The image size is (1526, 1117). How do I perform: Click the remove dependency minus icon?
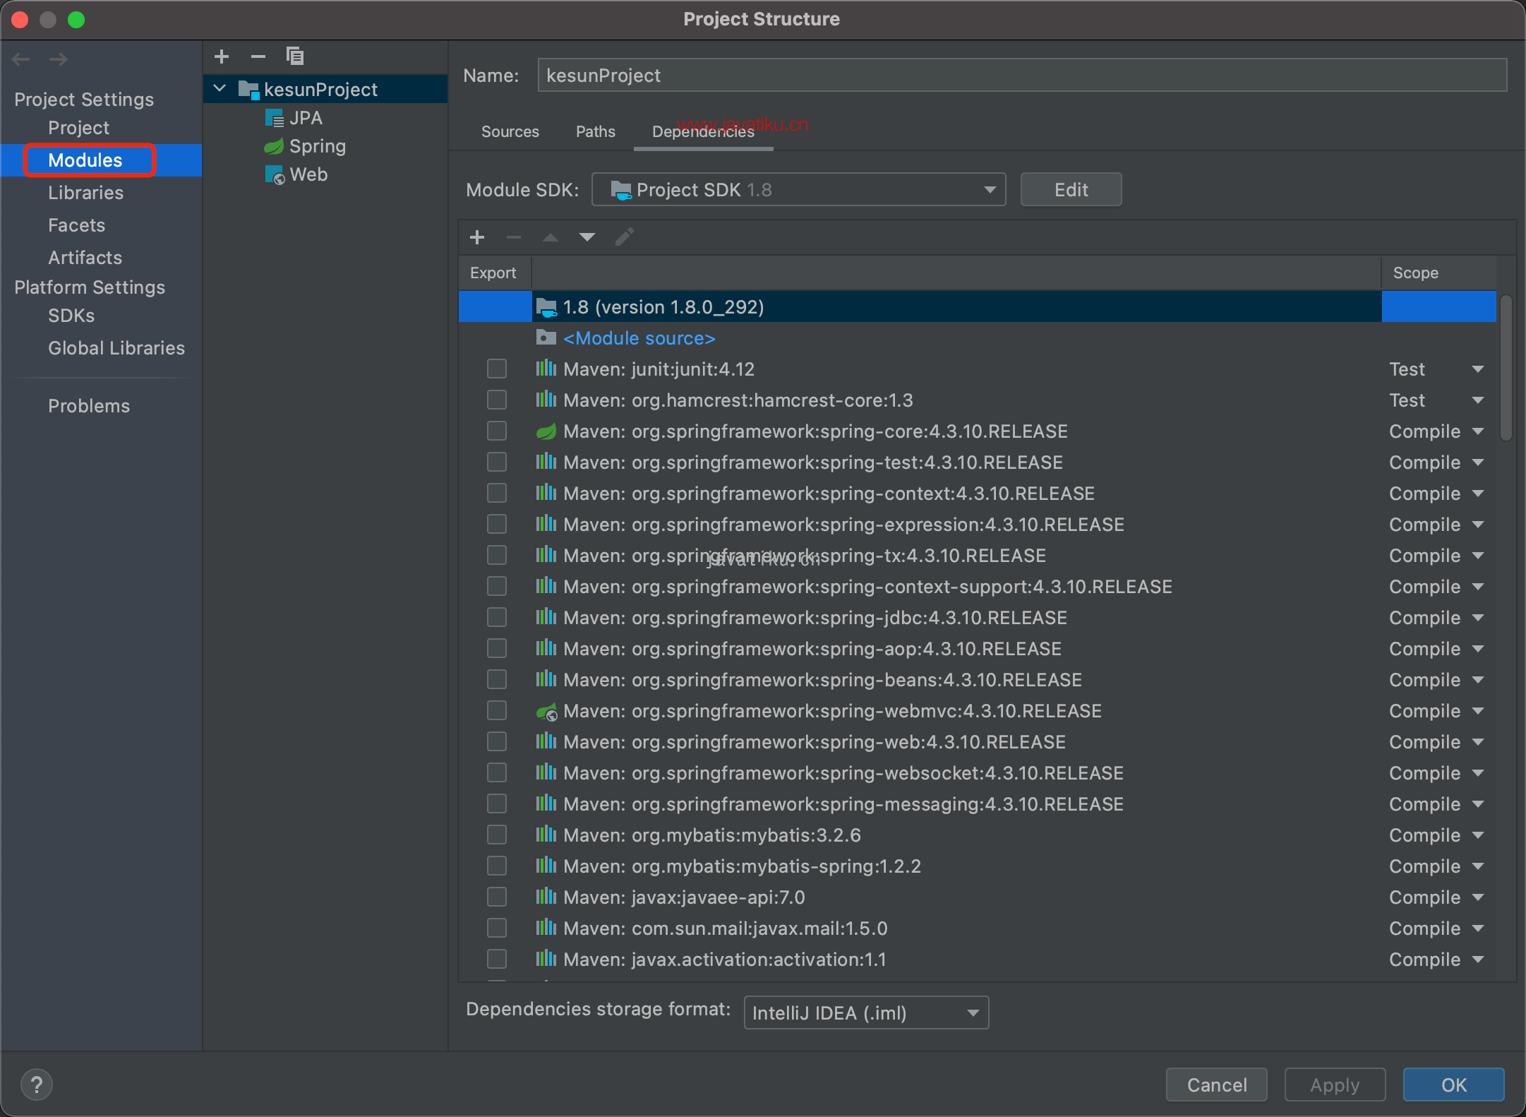pyautogui.click(x=512, y=237)
